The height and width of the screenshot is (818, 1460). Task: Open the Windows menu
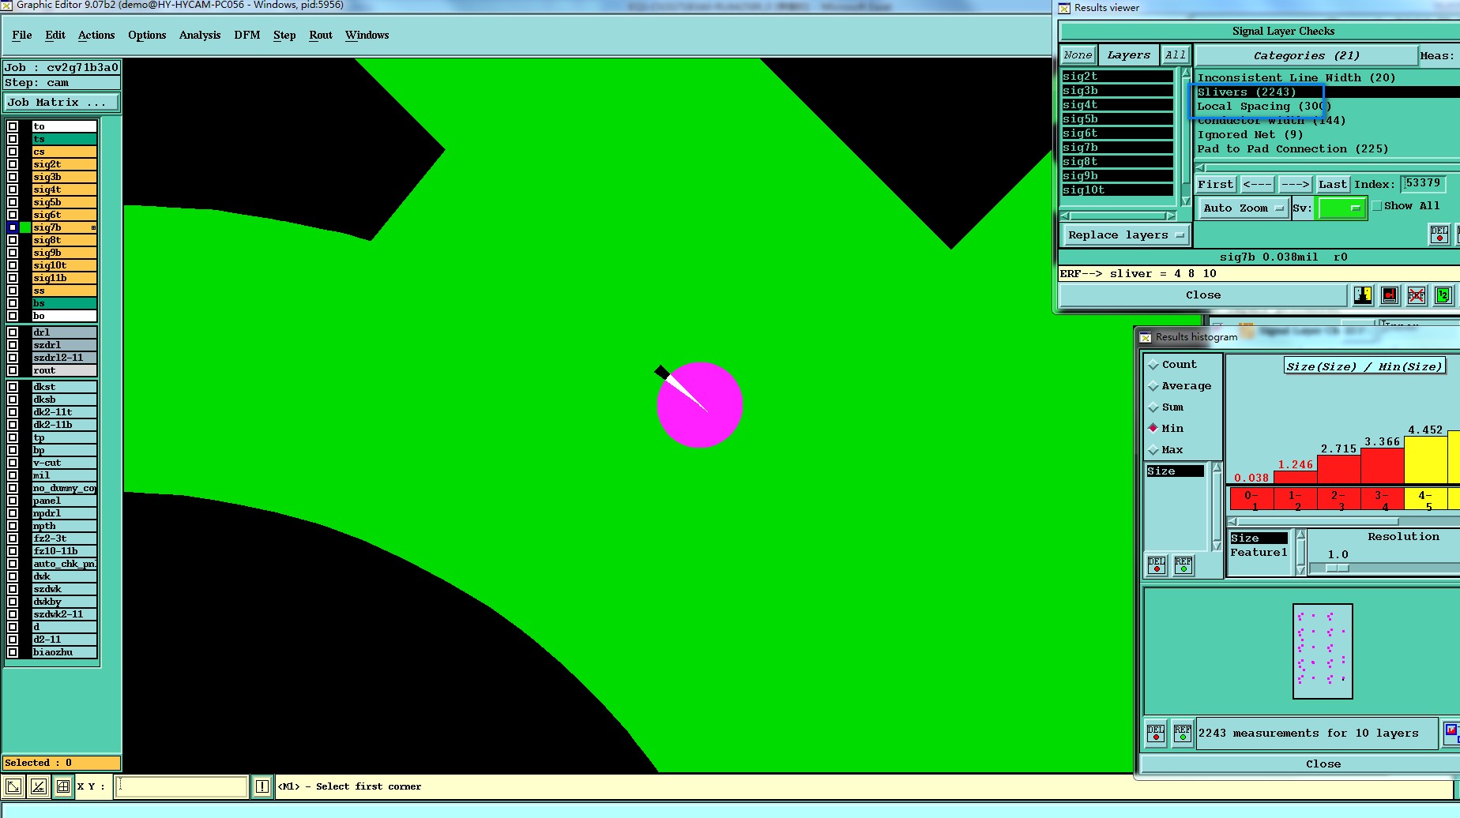367,36
